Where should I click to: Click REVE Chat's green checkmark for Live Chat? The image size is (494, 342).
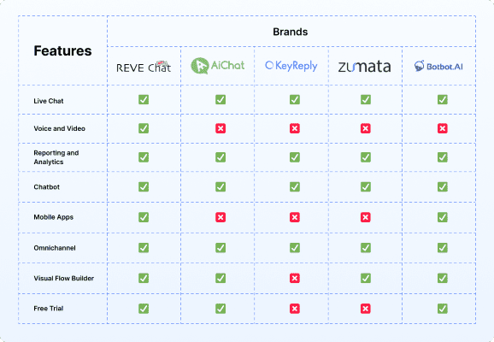pyautogui.click(x=144, y=99)
